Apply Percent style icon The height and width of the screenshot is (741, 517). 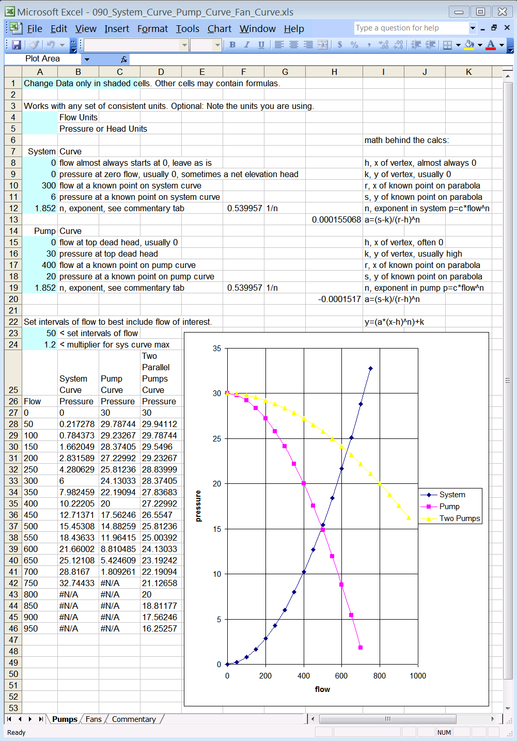tap(354, 45)
